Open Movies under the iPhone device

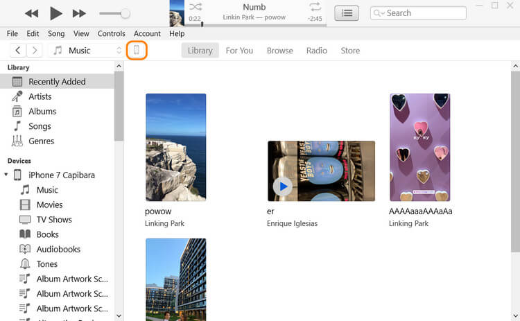coord(50,205)
